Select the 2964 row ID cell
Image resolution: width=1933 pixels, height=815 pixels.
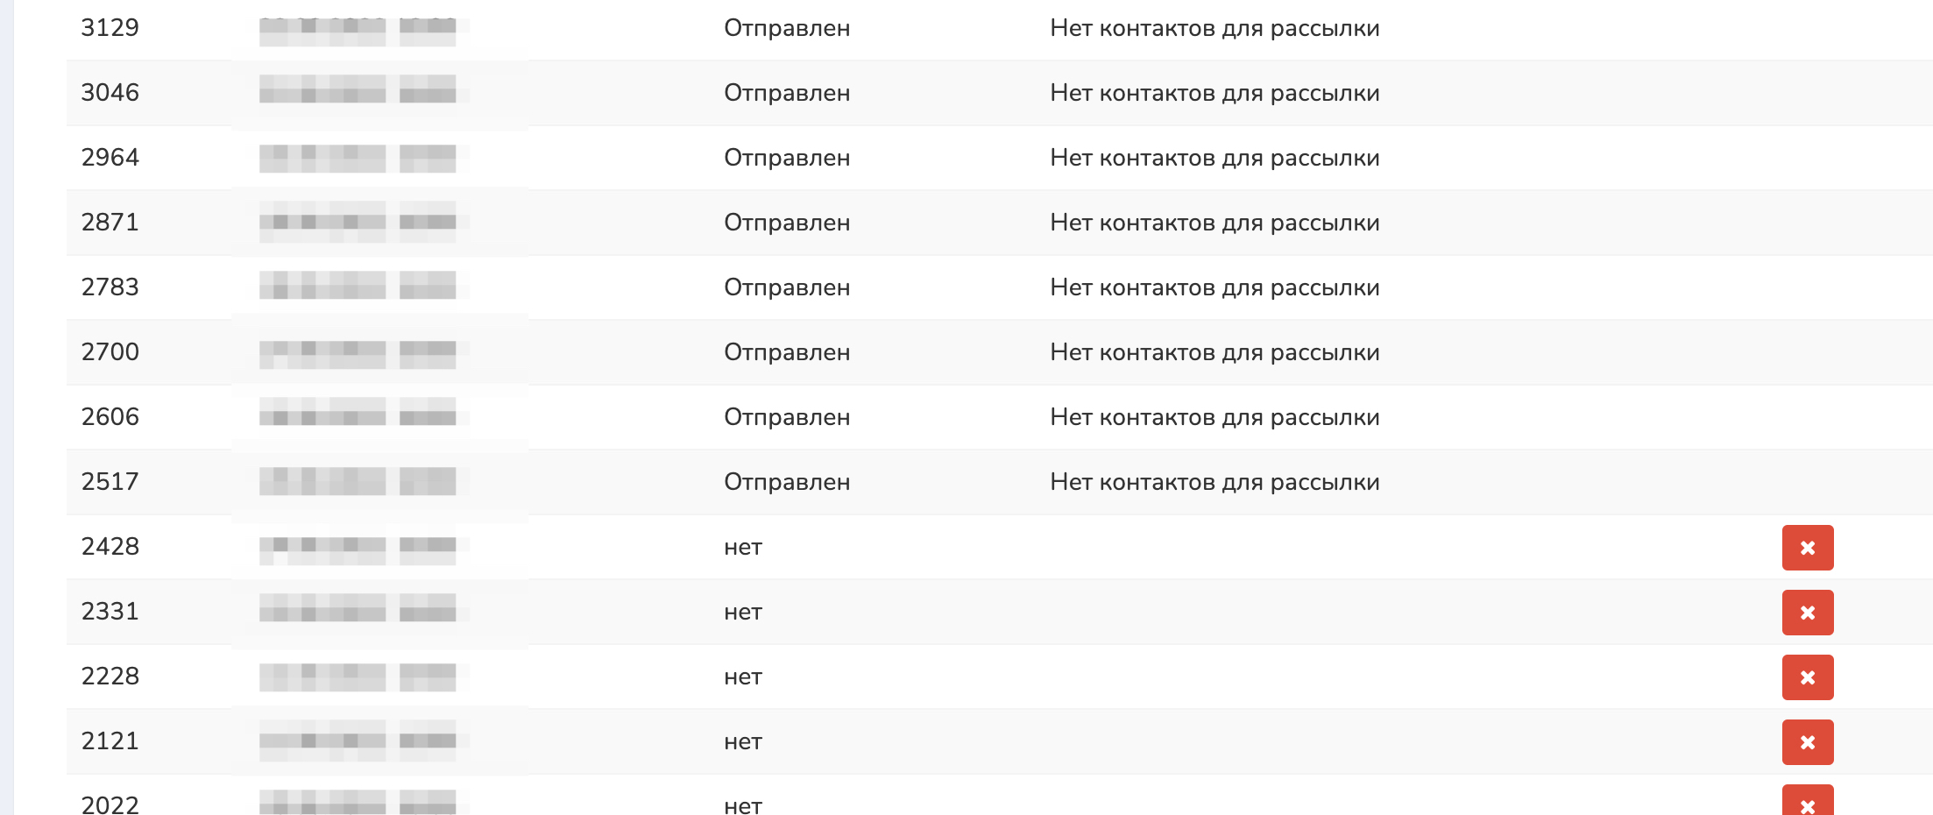[110, 158]
